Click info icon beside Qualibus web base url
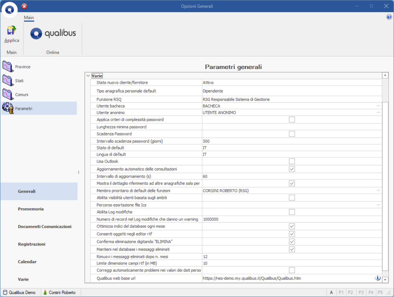The height and width of the screenshot is (297, 394). coord(377,278)
